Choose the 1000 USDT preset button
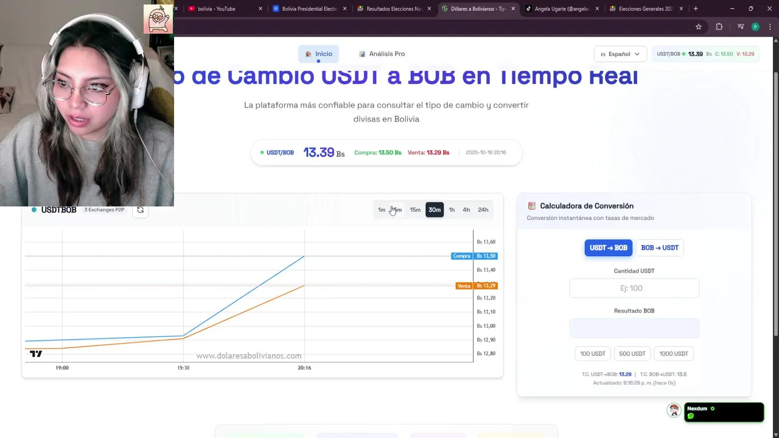 pos(674,353)
